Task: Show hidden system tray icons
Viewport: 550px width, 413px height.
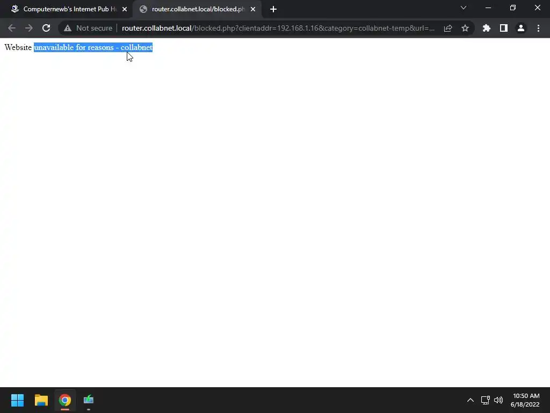Action: point(471,400)
